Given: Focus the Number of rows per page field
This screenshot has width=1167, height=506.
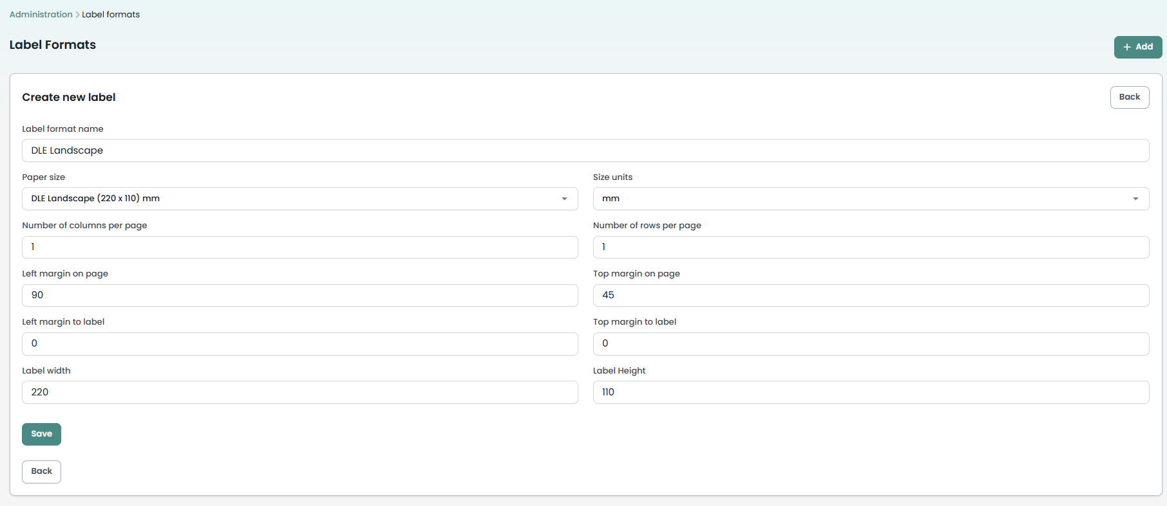Looking at the screenshot, I should 871,247.
